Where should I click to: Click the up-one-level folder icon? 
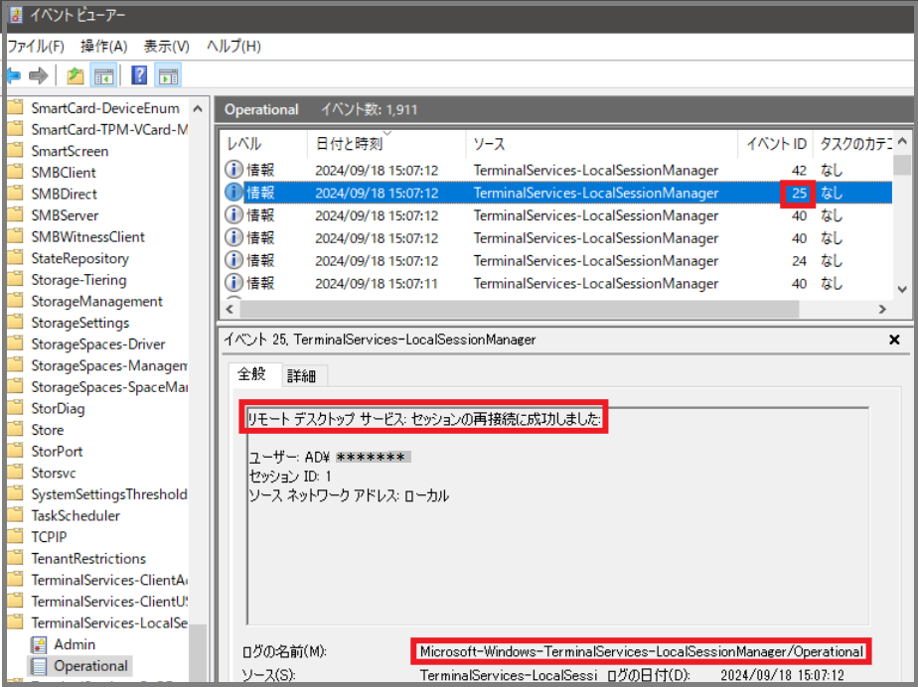[75, 75]
